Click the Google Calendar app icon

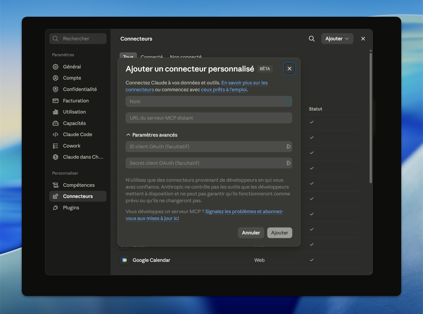(124, 260)
